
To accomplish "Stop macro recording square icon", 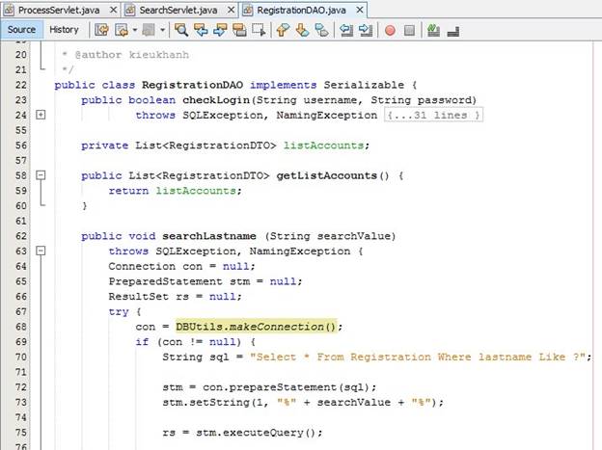I will point(409,30).
